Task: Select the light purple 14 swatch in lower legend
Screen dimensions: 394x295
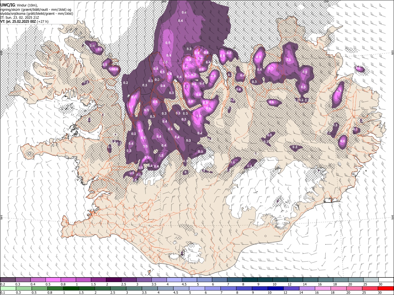Action: point(307,289)
